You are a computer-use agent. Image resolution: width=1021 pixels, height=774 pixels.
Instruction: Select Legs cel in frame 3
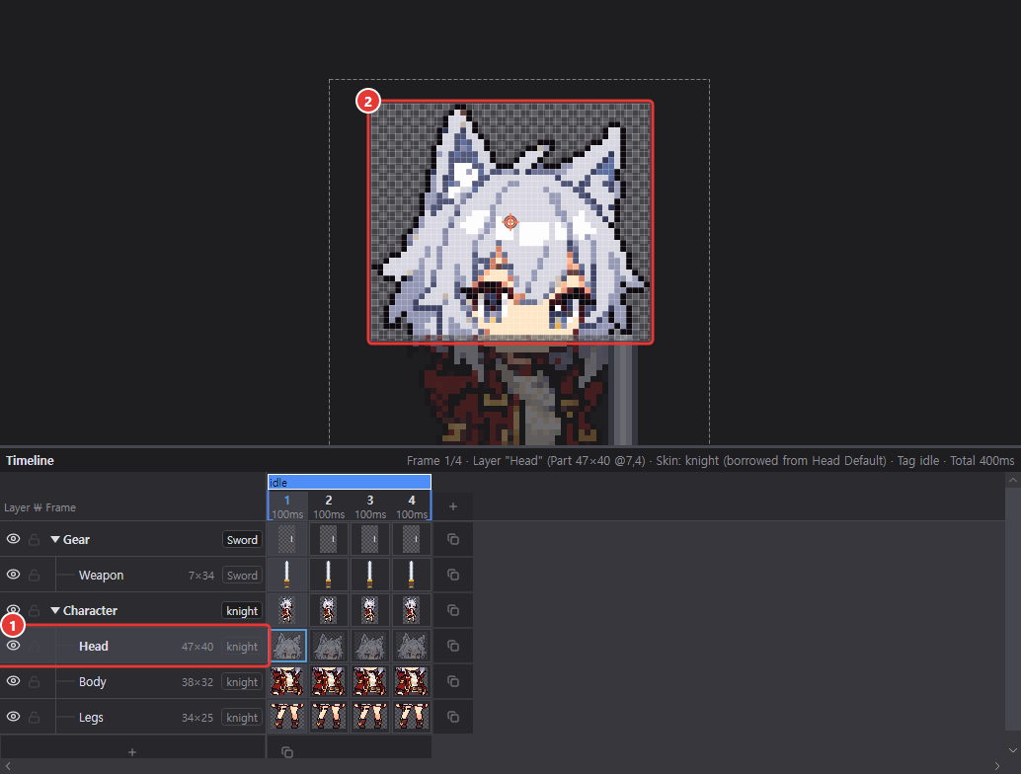point(370,717)
